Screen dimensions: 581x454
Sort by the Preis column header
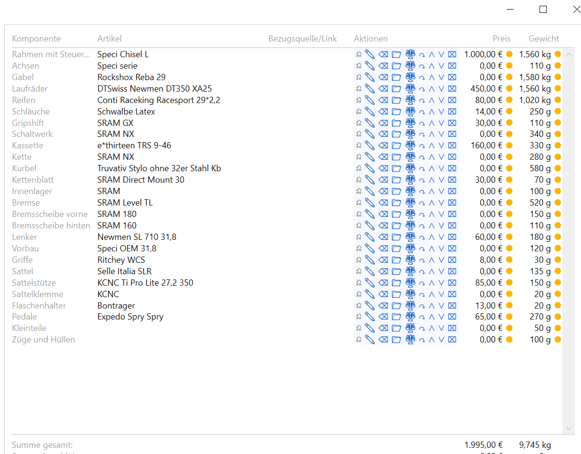[501, 39]
